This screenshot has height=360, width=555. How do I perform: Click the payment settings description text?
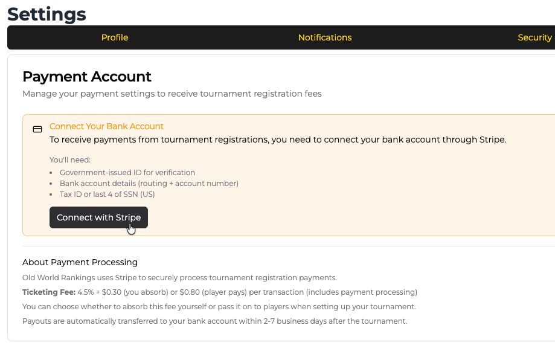[x=172, y=94]
